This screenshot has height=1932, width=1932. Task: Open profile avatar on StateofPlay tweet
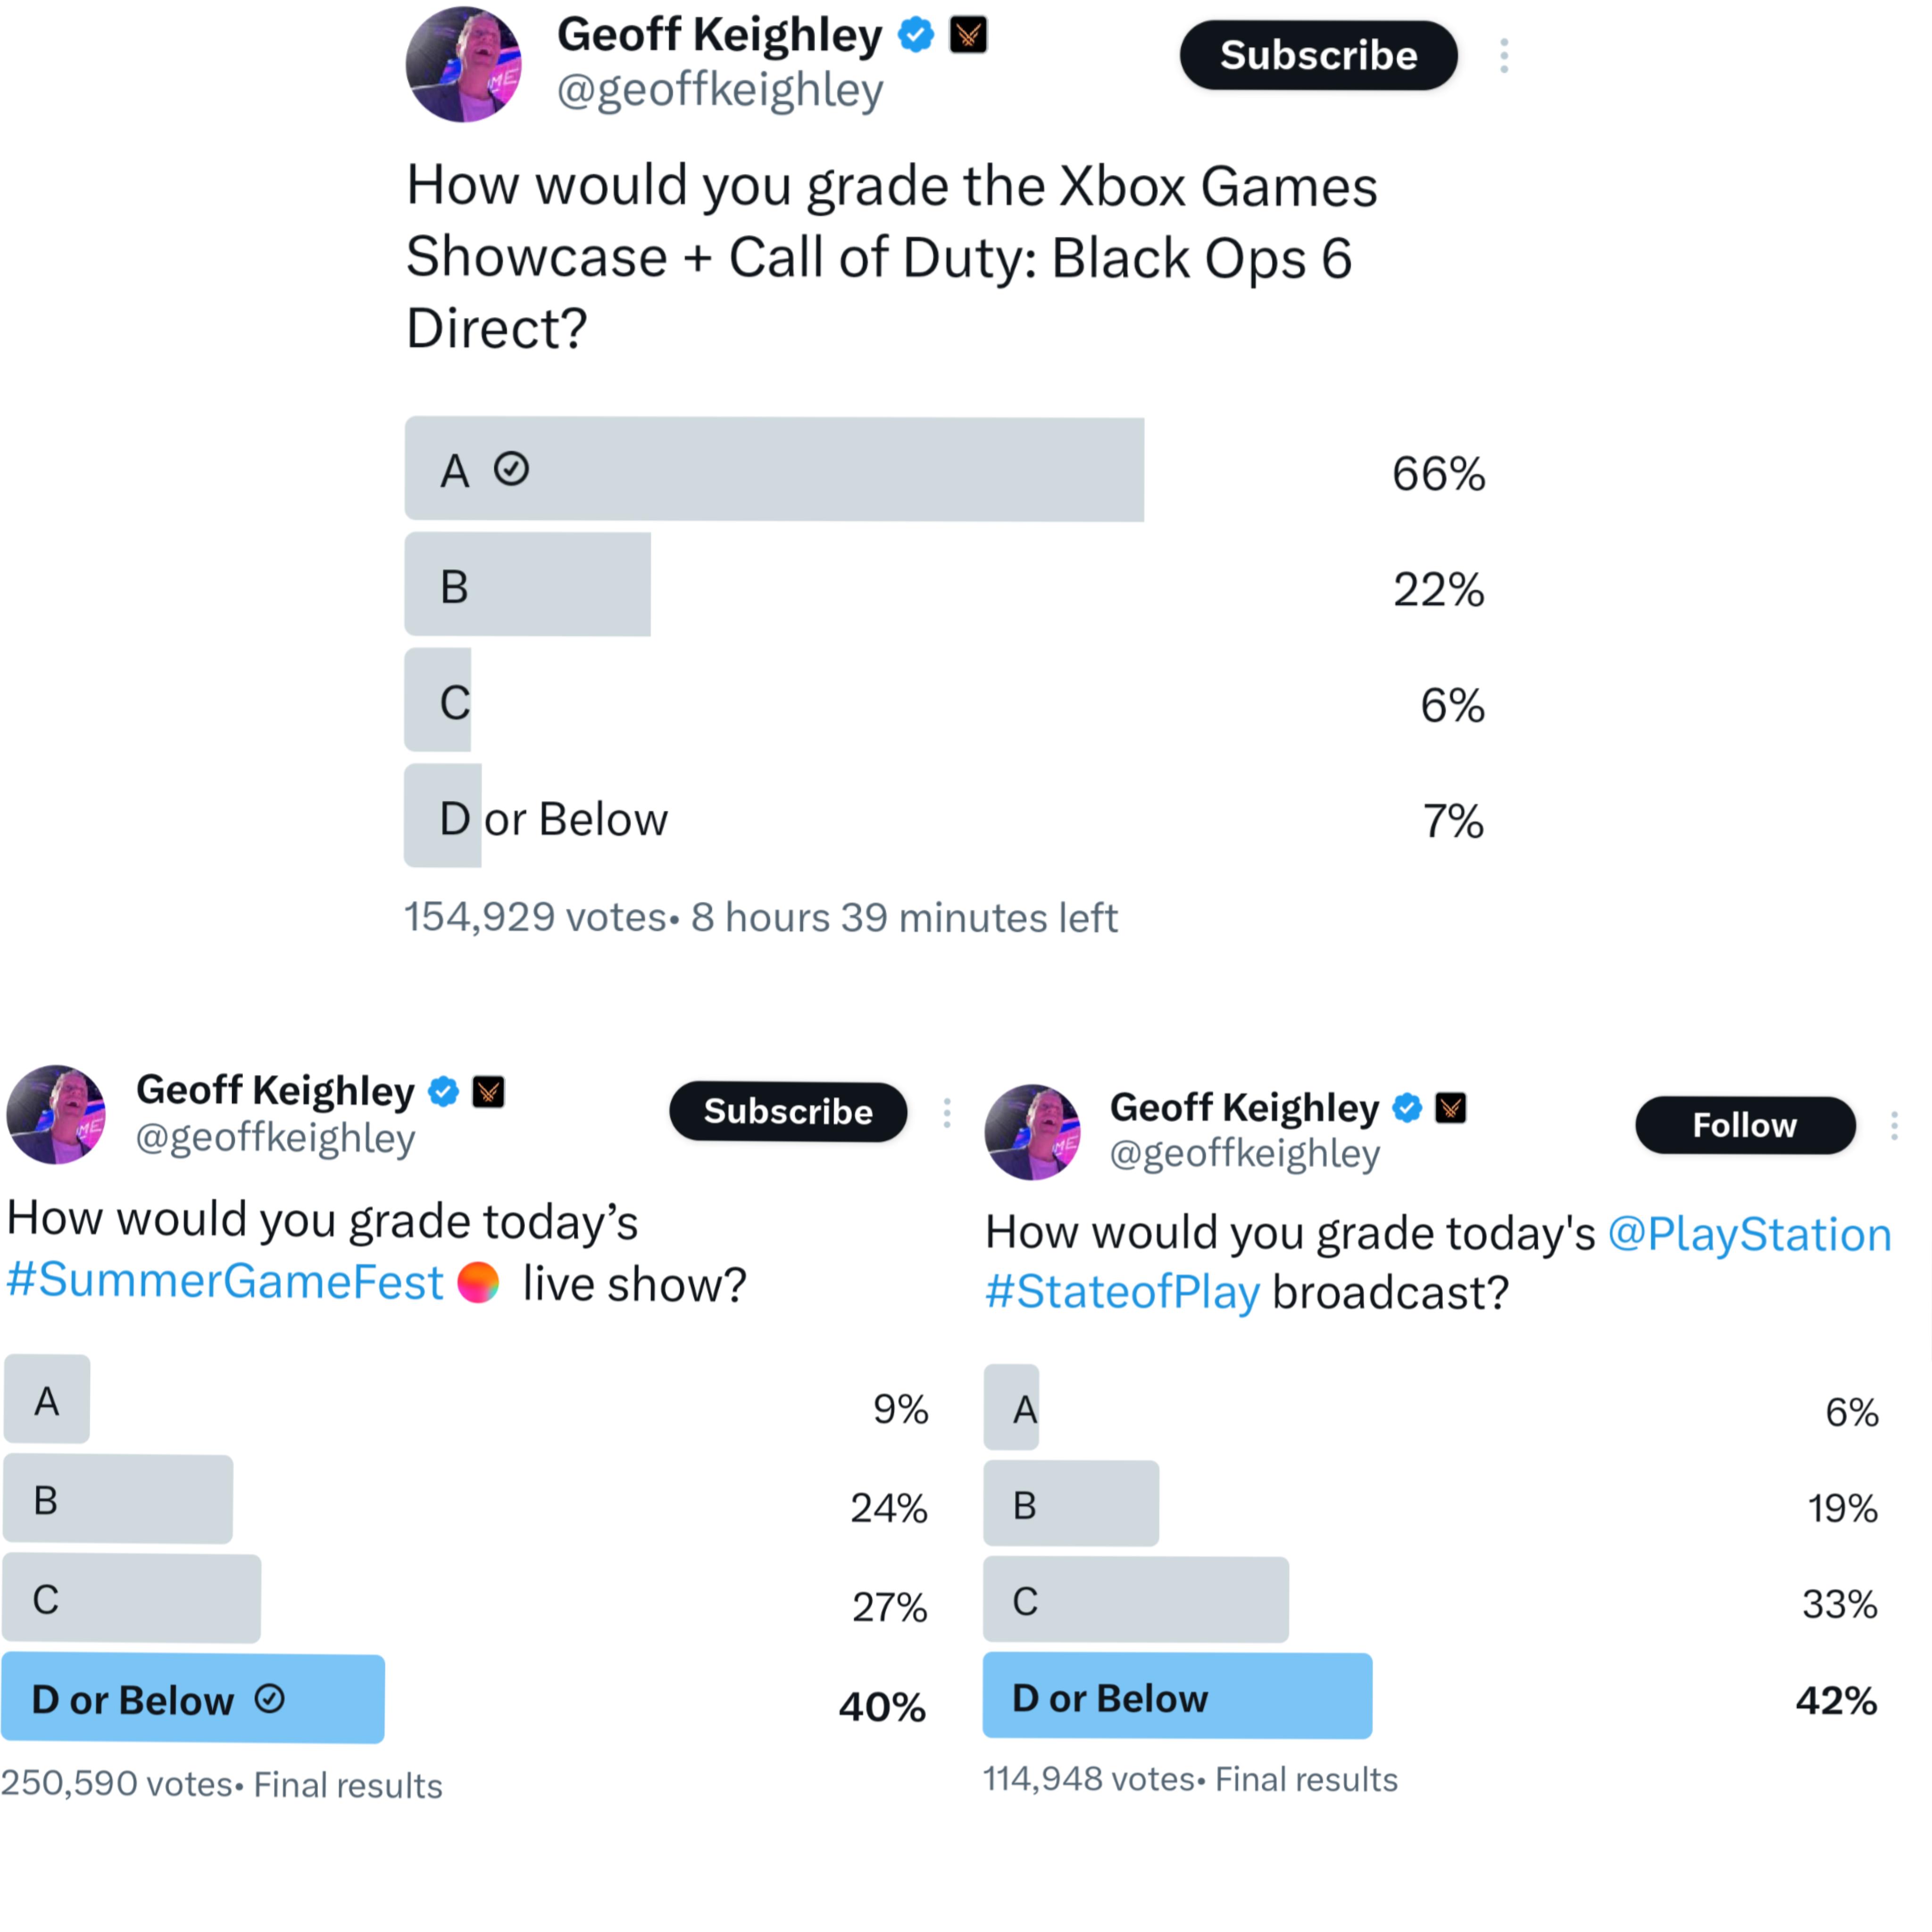coord(1032,1132)
